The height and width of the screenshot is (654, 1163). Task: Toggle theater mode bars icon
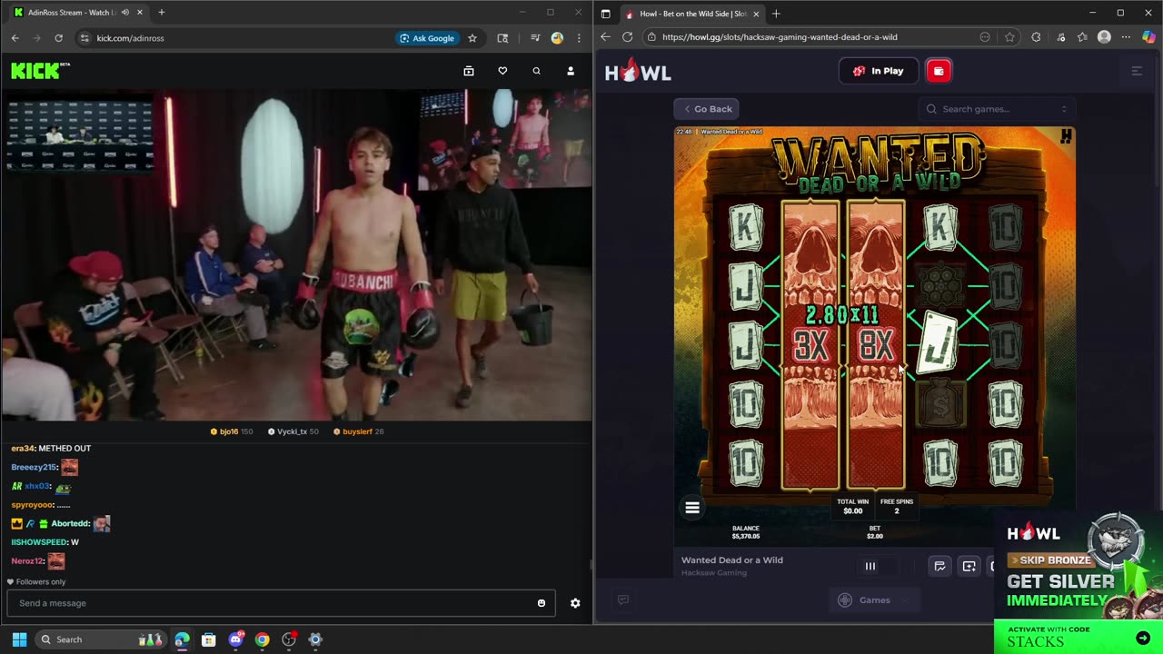click(x=870, y=566)
